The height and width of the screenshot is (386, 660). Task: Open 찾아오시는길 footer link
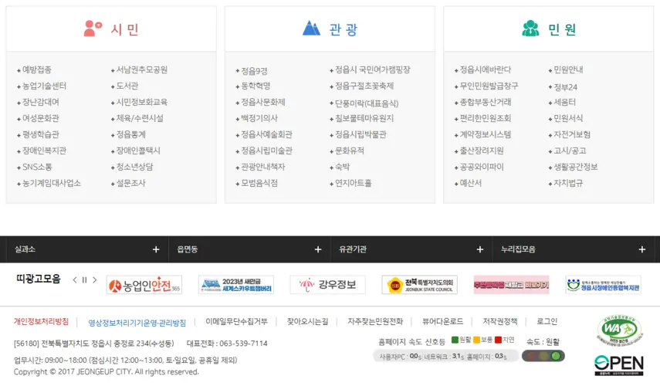coord(307,322)
